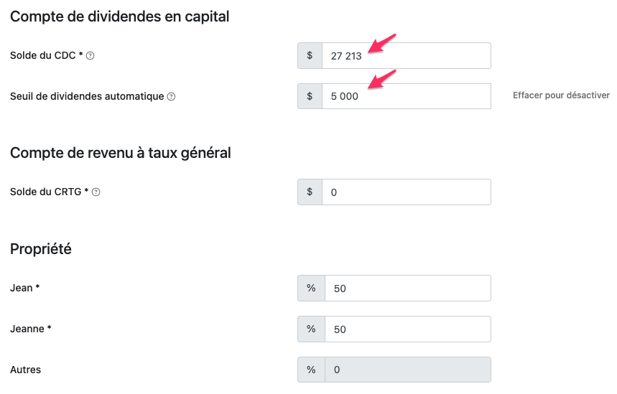Viewport: 617px width, 394px height.
Task: Click the Seuil de dividendes automatique label
Action: [87, 96]
